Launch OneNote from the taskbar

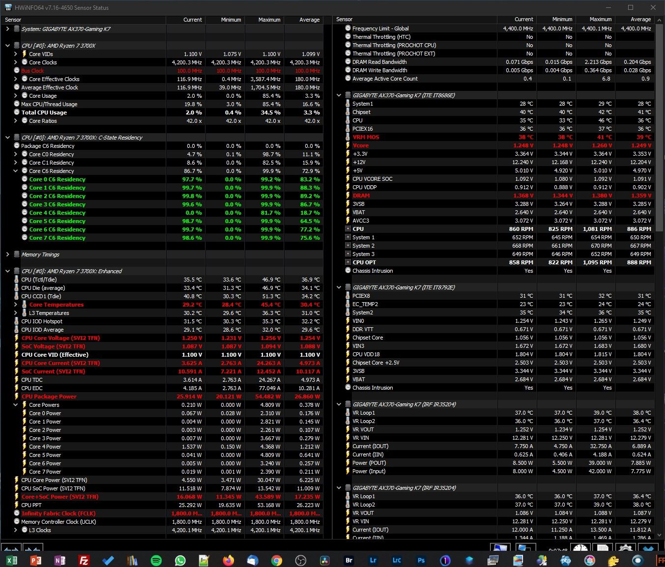(60, 560)
